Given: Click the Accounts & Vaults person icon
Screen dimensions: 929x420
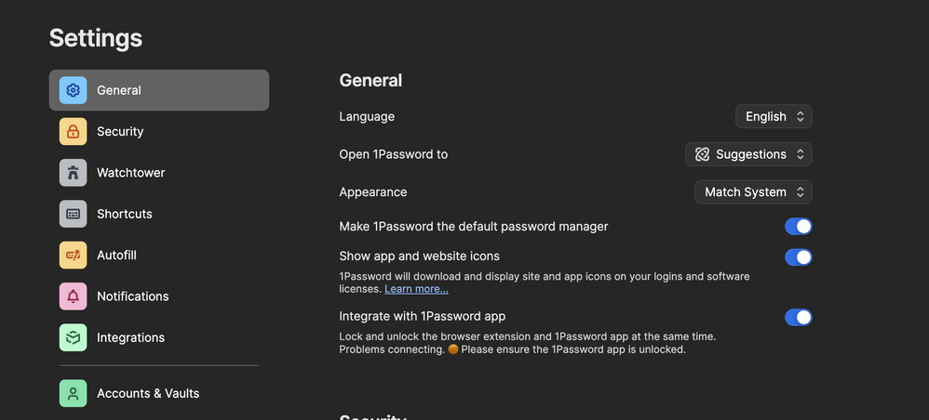Looking at the screenshot, I should (x=73, y=393).
